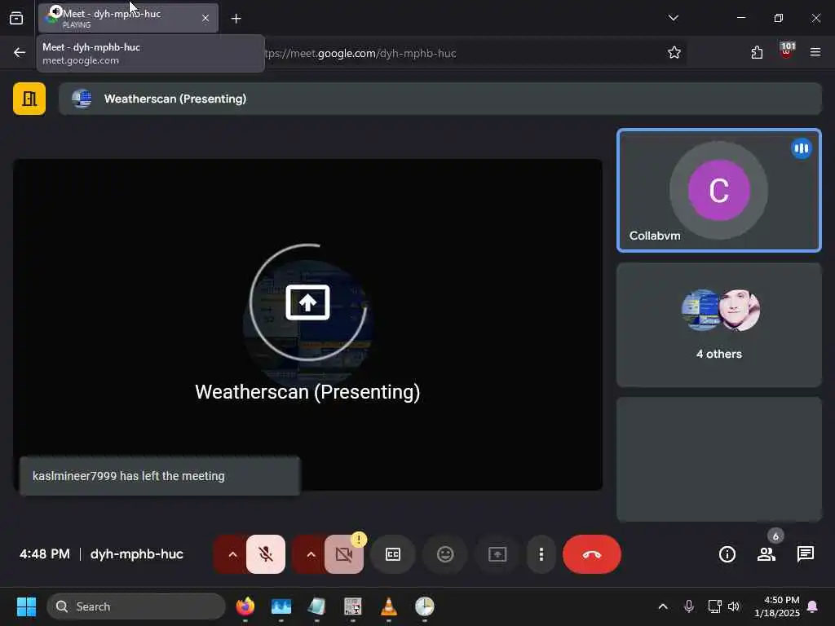Unmute the microphone in Meet
Screen dimensions: 835x626
click(266, 554)
